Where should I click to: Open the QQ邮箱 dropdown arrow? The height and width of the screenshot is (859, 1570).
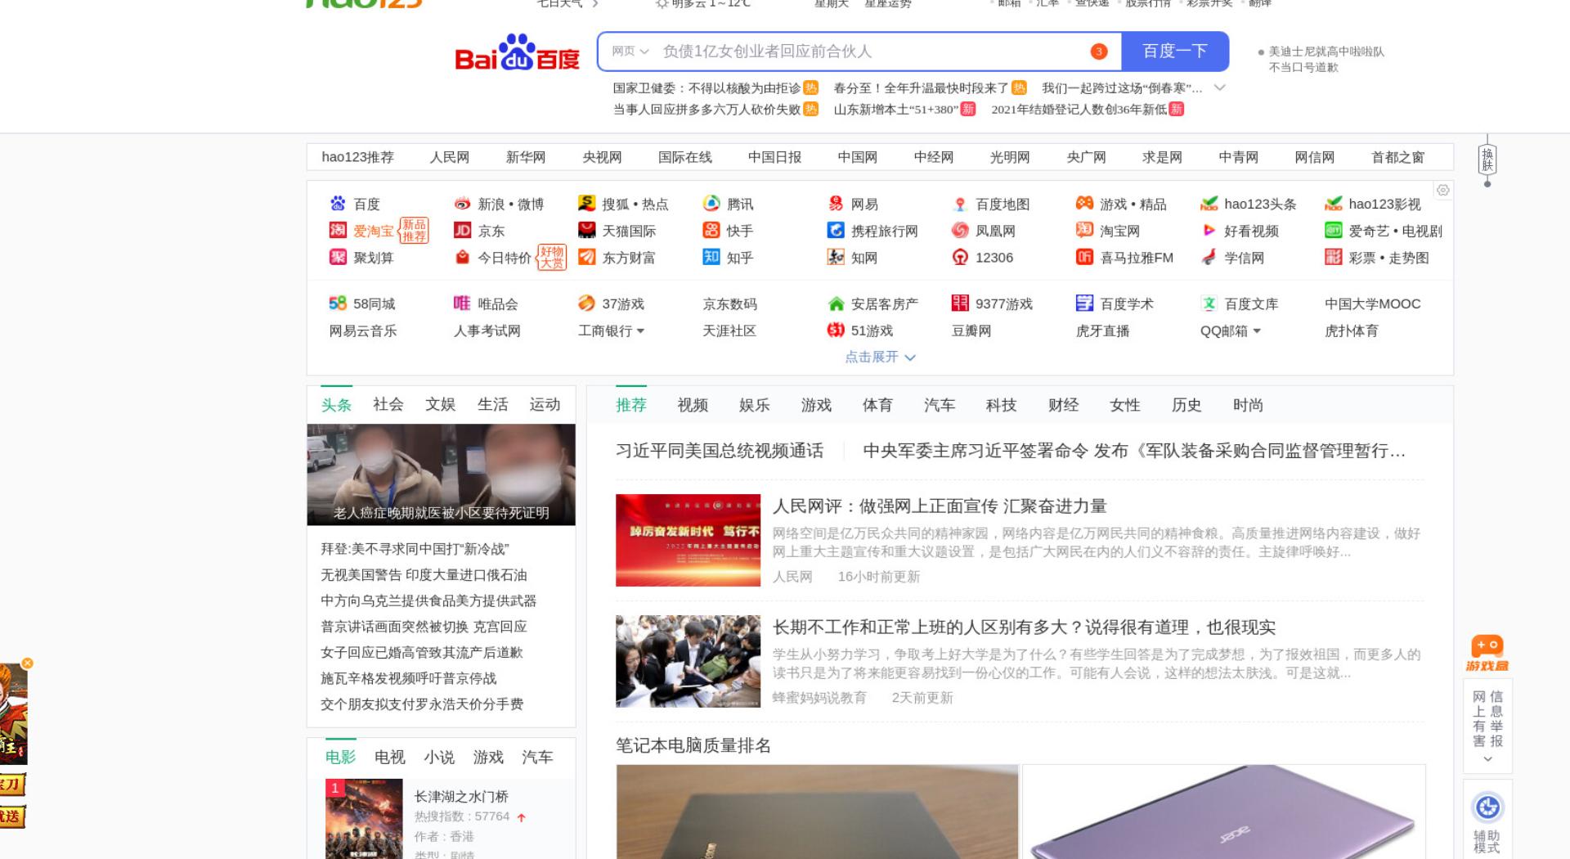pos(1257,331)
